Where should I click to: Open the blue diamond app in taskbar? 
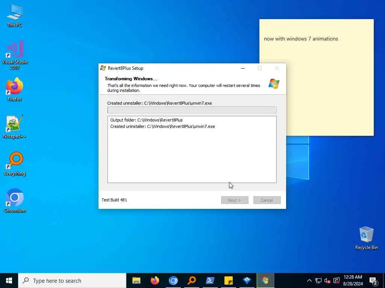247,280
